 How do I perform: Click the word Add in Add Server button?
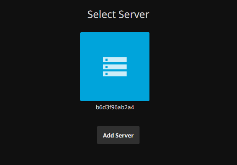coord(109,136)
